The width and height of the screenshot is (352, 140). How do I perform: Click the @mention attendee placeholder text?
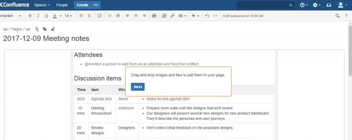click(142, 64)
